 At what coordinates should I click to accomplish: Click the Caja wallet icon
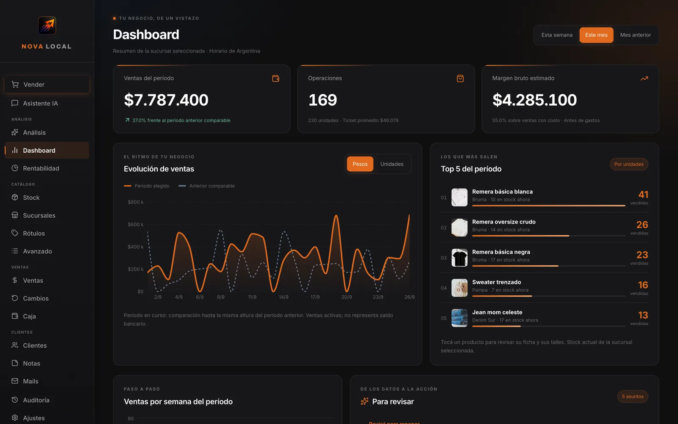[15, 316]
